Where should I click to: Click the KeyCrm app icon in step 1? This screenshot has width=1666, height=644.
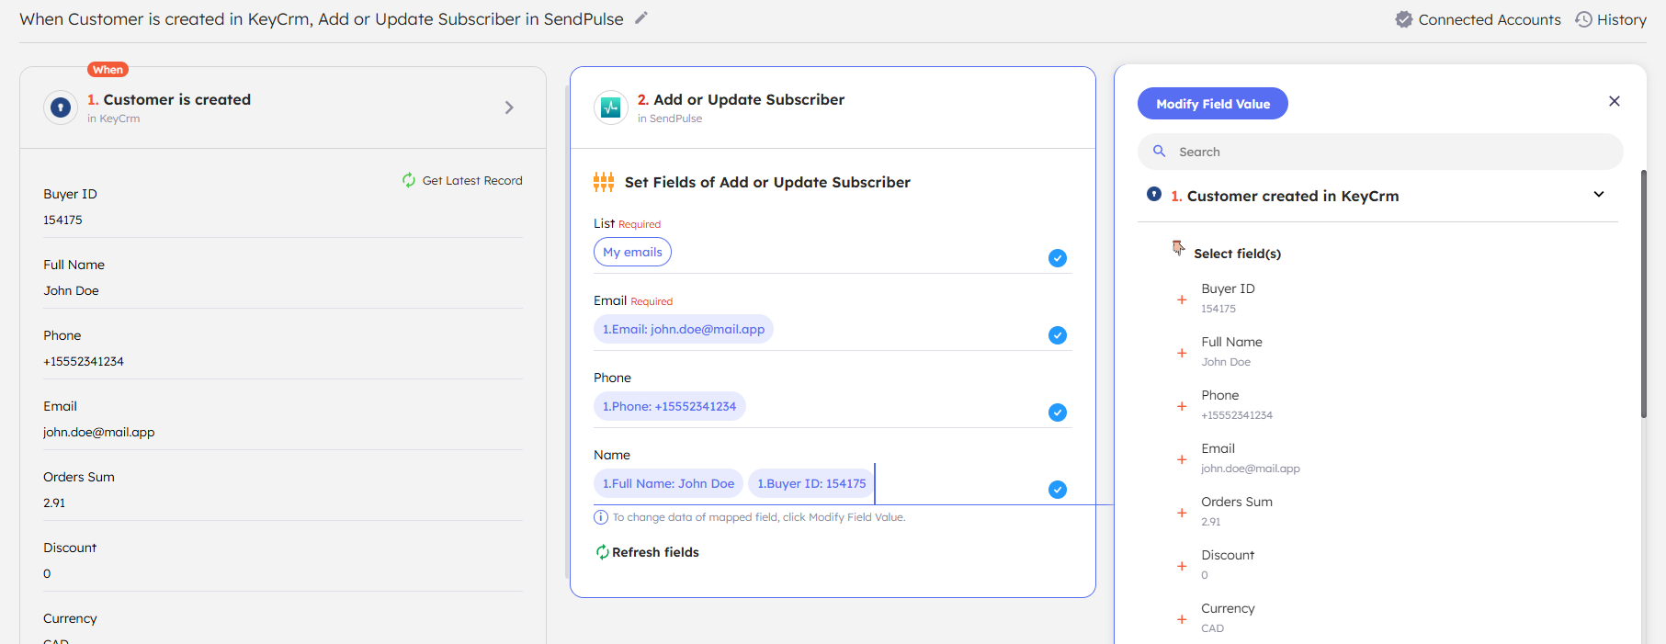point(61,107)
